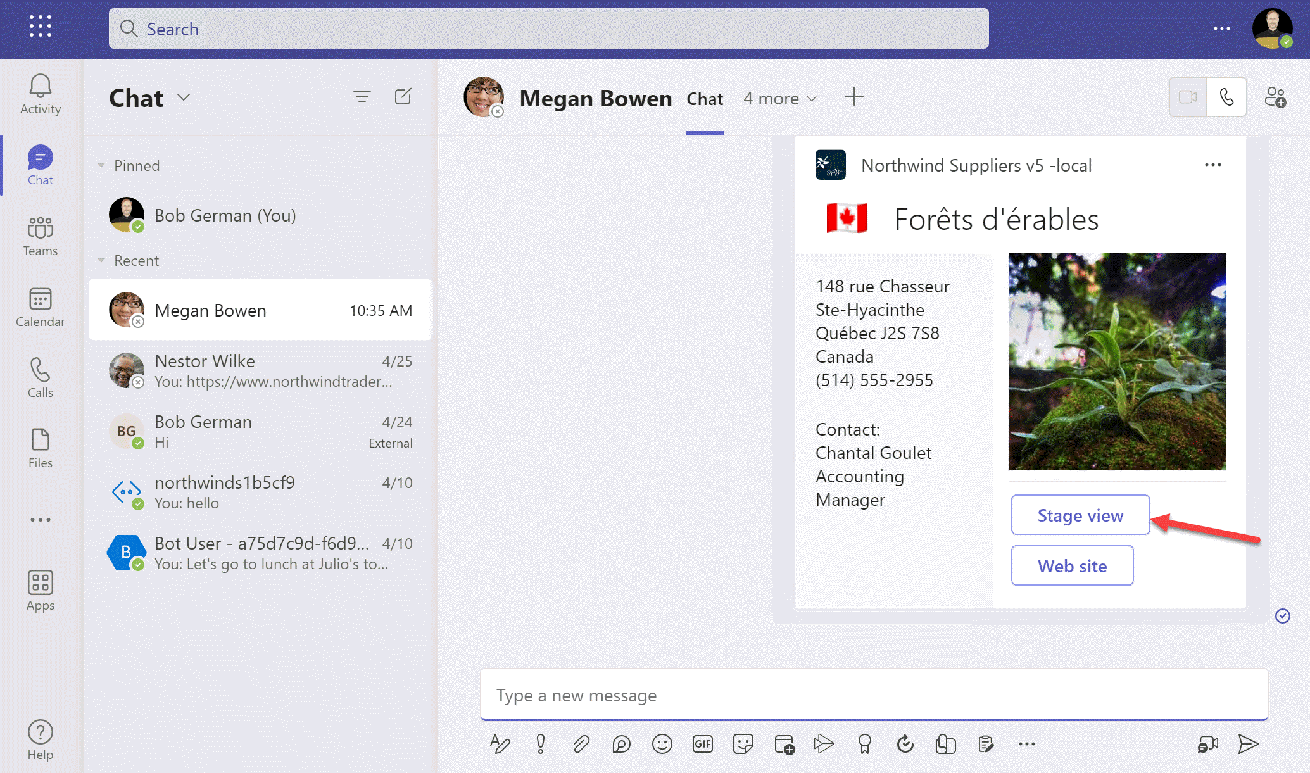Click the Stream play arrow icon
The width and height of the screenshot is (1310, 773).
coord(824,744)
